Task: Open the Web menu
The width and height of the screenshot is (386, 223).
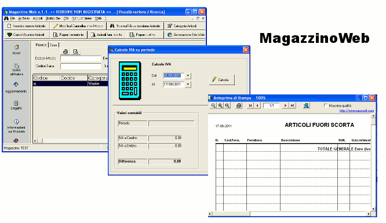Action: [x=98, y=18]
